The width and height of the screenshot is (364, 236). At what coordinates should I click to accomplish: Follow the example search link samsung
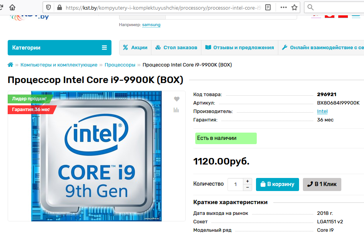click(151, 25)
